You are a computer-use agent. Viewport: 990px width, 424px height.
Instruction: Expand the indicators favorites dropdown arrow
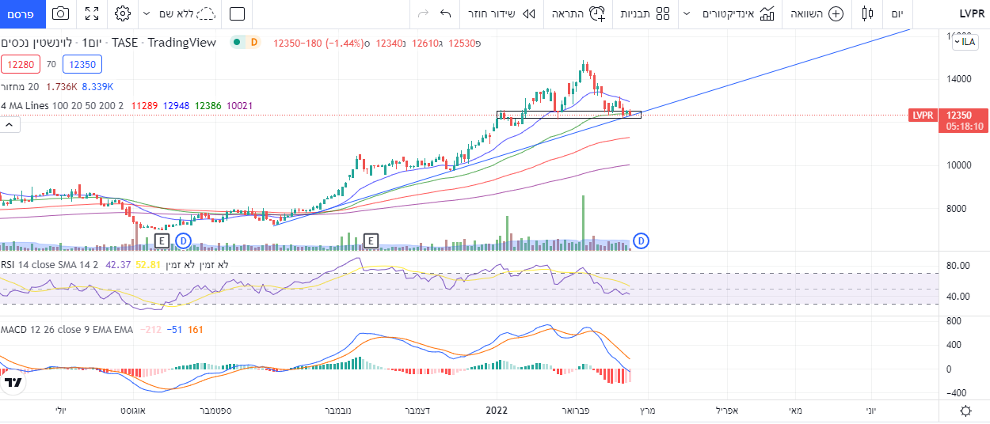pos(686,13)
